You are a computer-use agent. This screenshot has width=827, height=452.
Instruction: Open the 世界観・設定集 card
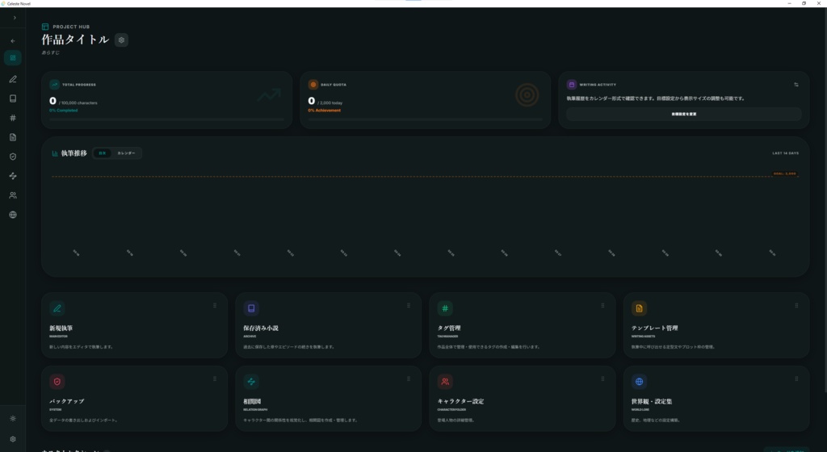pos(716,399)
